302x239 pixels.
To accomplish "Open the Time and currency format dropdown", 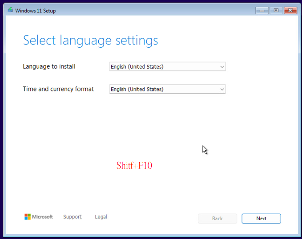I will click(167, 89).
